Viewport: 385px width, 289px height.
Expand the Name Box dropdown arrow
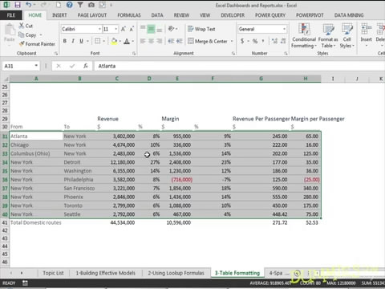(36, 66)
